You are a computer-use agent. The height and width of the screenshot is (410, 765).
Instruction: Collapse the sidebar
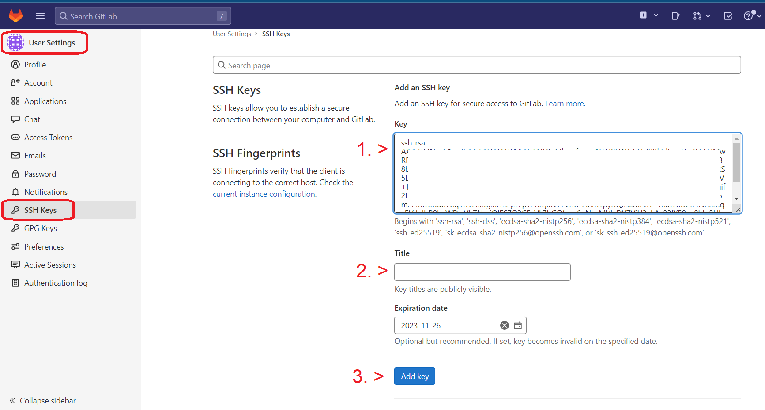(42, 400)
